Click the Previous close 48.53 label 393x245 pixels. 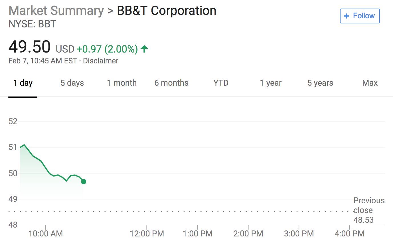point(369,210)
